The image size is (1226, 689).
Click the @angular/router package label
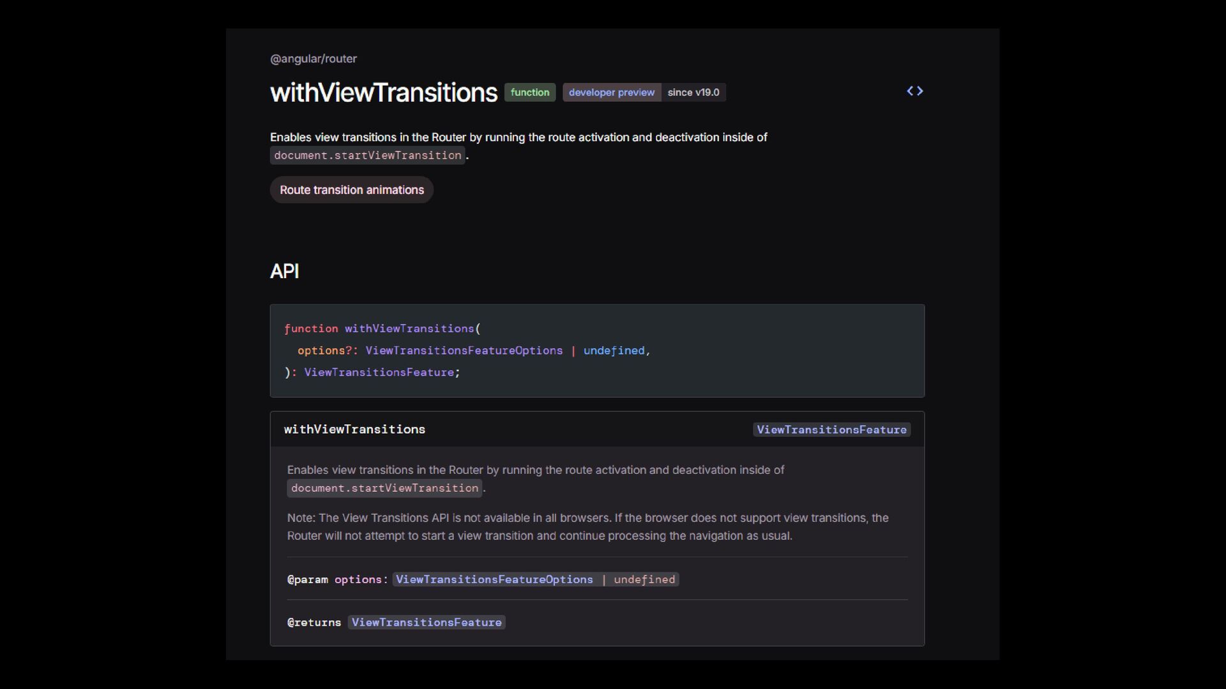313,59
